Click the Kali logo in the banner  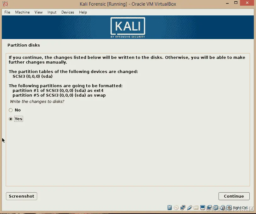click(128, 27)
